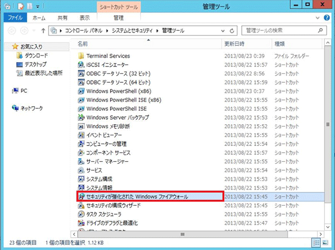Viewport: 335px width, 250px height.
Task: Select the Windows PowerShell ISE icon
Action: [x=81, y=109]
